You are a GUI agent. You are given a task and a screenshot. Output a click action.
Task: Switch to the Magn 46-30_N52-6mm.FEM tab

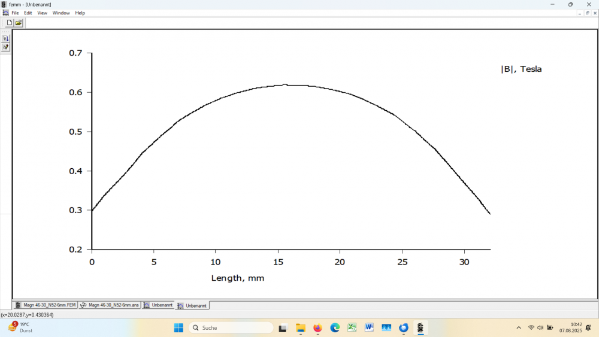tap(46, 305)
